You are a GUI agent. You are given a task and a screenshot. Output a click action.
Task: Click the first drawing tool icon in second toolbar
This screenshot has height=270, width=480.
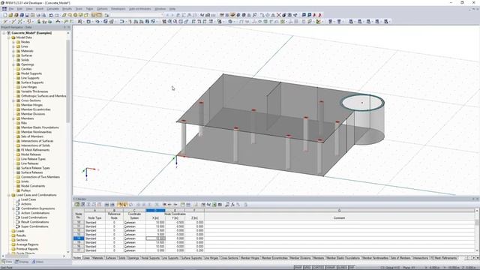coord(5,22)
